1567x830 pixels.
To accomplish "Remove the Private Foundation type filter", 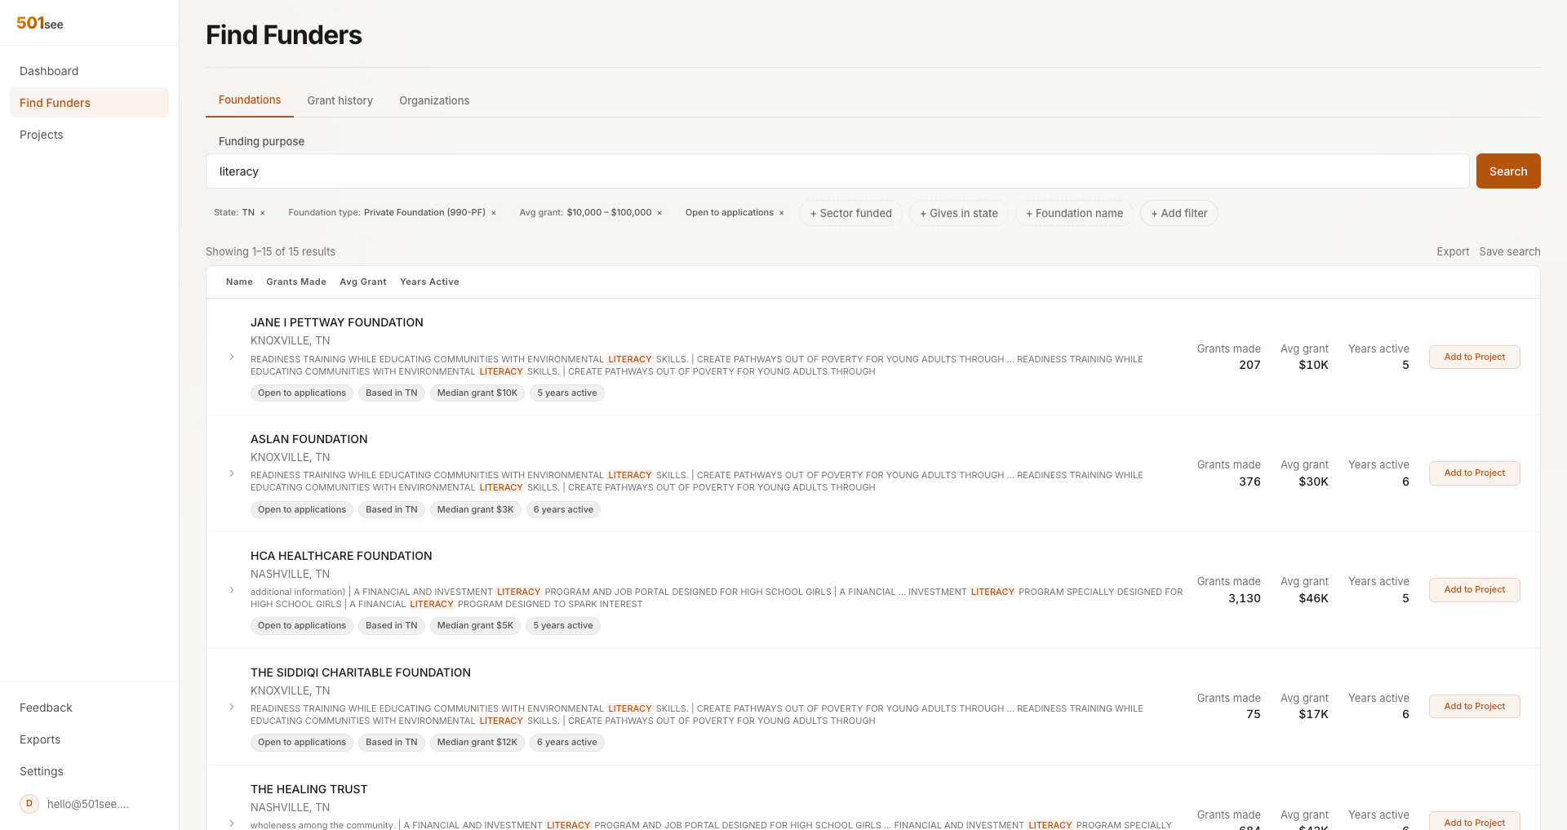I will pyautogui.click(x=494, y=213).
